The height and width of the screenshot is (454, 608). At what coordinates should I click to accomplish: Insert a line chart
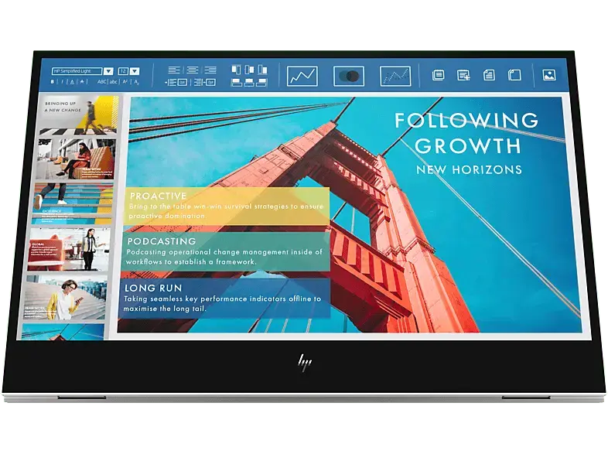tap(302, 76)
